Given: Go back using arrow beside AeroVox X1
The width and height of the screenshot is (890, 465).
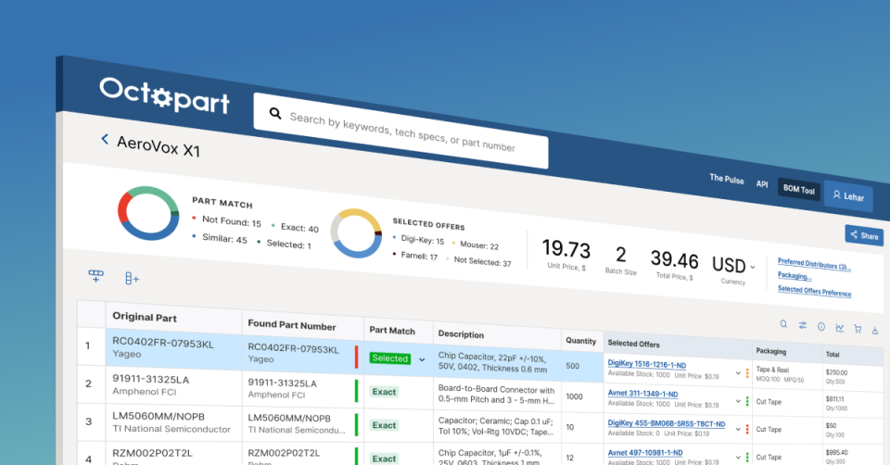Looking at the screenshot, I should 105,139.
